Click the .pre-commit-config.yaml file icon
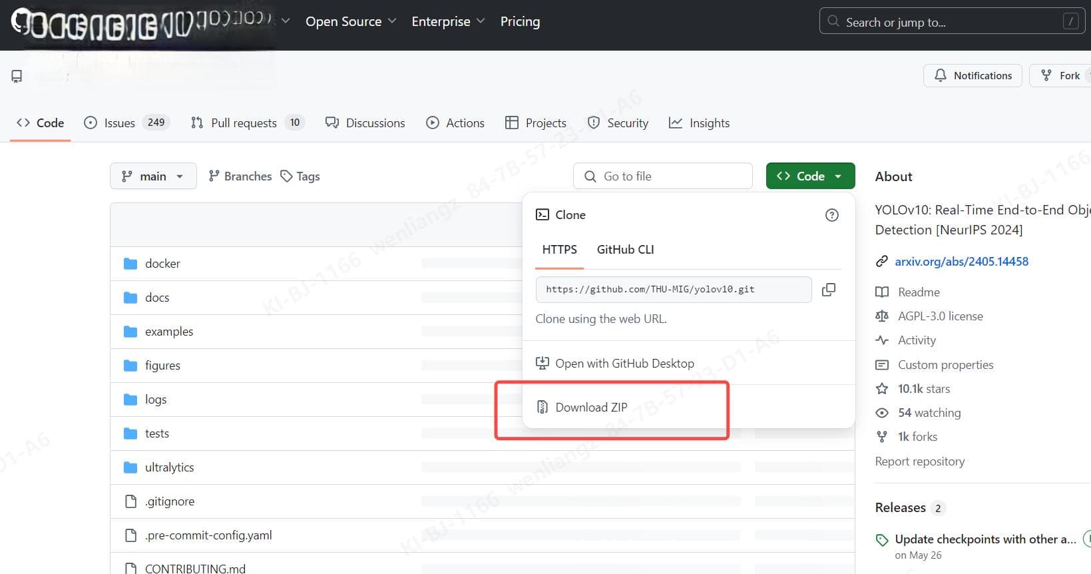This screenshot has width=1091, height=574. click(x=130, y=535)
